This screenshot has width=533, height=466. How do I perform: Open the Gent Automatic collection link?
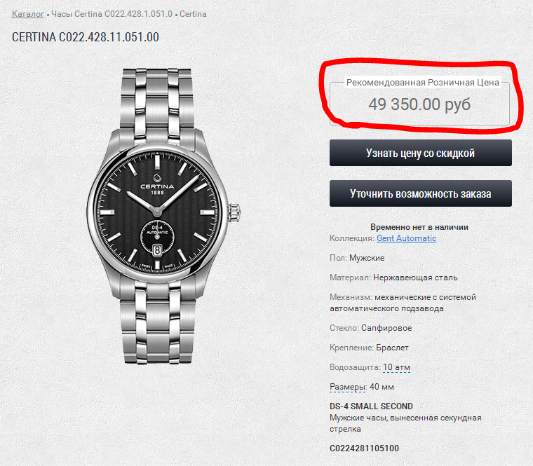(406, 238)
